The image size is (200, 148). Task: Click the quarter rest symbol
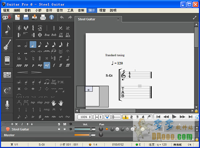point(67,45)
